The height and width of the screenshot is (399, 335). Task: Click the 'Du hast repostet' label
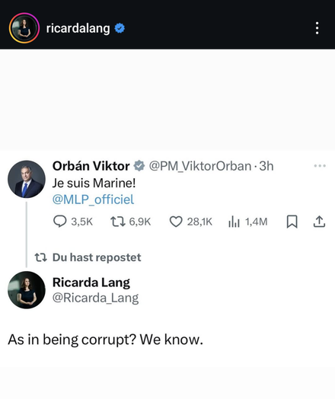(x=97, y=257)
